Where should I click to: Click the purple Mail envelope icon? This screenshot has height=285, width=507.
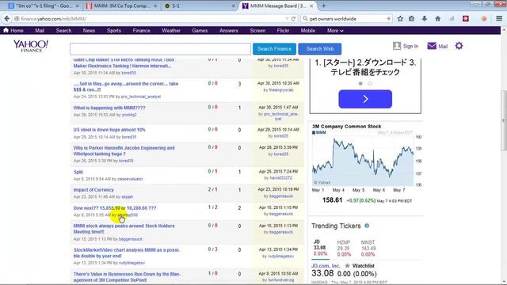tap(432, 46)
